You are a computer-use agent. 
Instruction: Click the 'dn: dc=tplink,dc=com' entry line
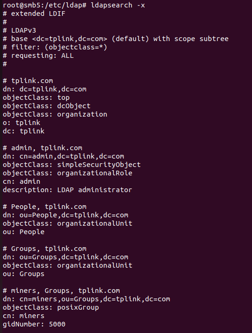[x=45, y=89]
